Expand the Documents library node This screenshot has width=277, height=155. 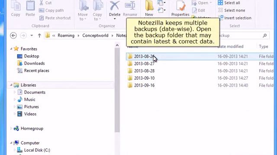(x=15, y=92)
